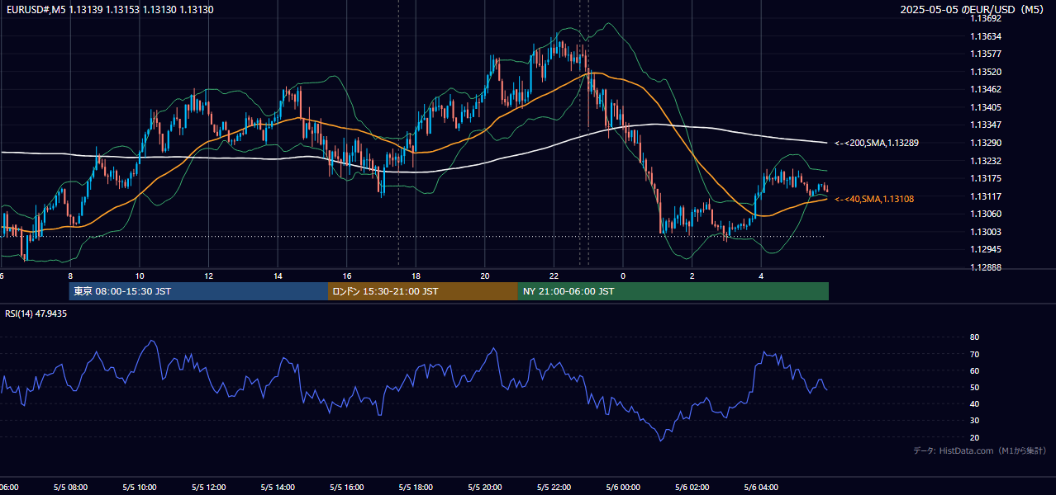
Task: Click the 5/6 02:00 bottom time label
Action: (x=692, y=488)
